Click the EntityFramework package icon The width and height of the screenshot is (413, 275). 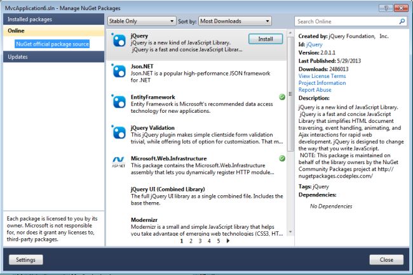tap(119, 101)
